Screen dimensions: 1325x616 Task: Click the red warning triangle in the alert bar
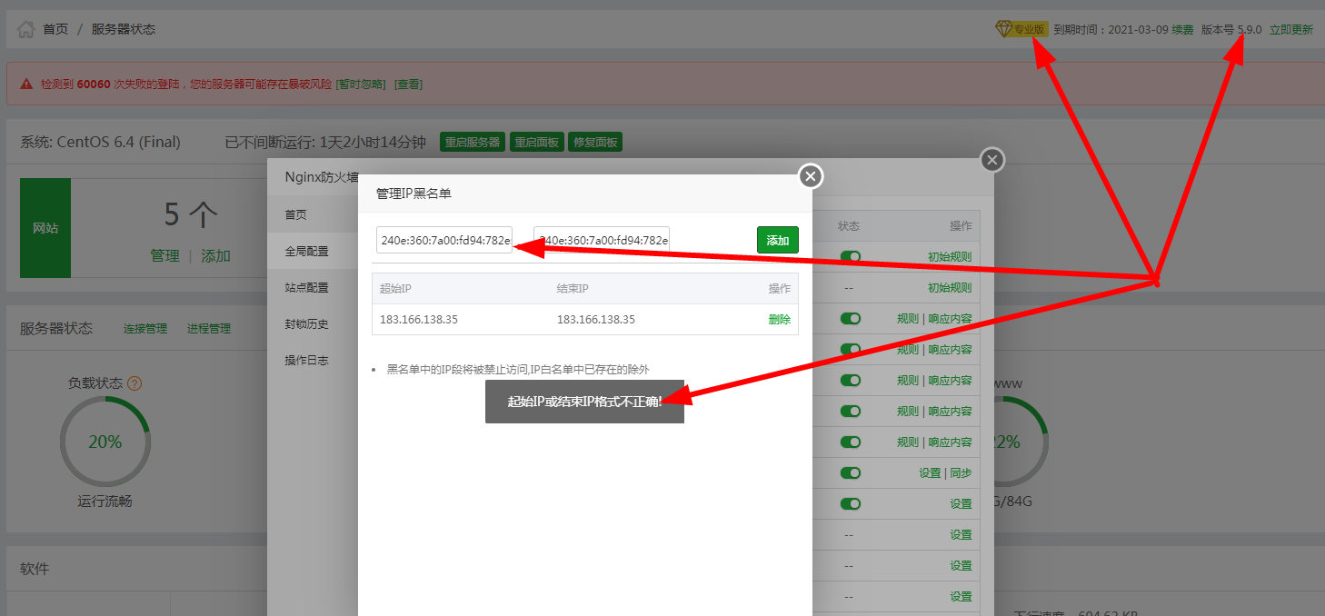pyautogui.click(x=27, y=84)
